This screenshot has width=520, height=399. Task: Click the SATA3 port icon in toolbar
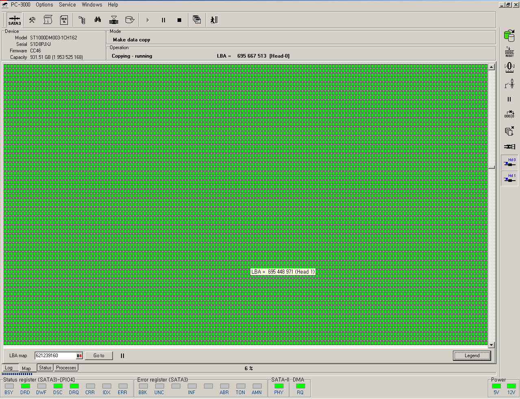(14, 20)
